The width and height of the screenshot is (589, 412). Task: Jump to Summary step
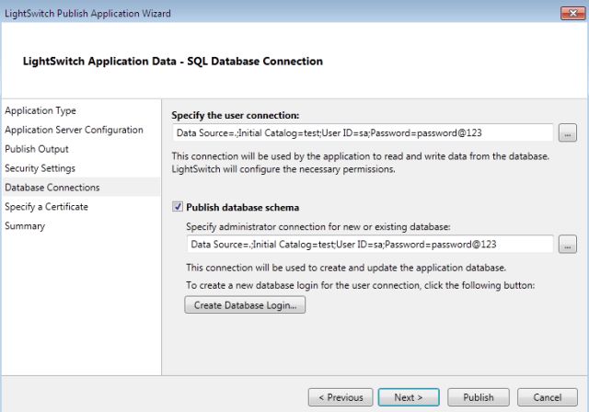pos(25,226)
